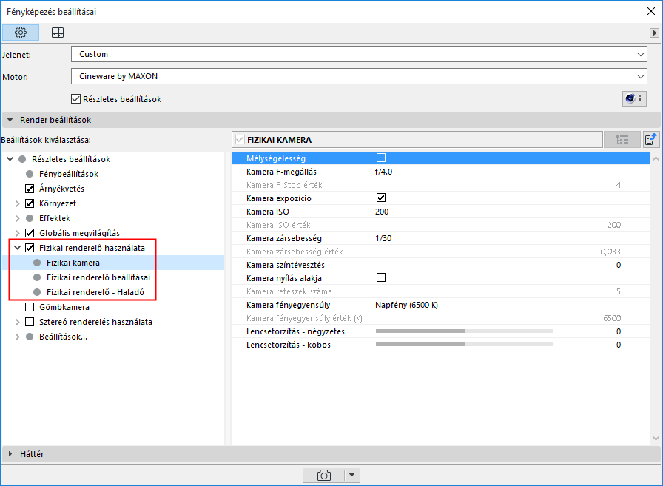Select the Kamera zársebesség row label
663x486 pixels.
[283, 238]
